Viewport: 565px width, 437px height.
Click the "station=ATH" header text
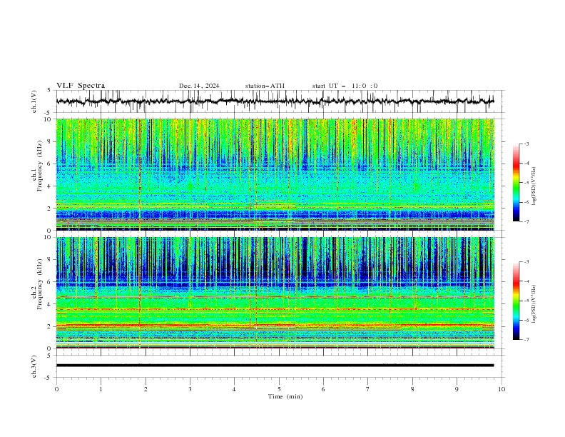tap(265, 86)
